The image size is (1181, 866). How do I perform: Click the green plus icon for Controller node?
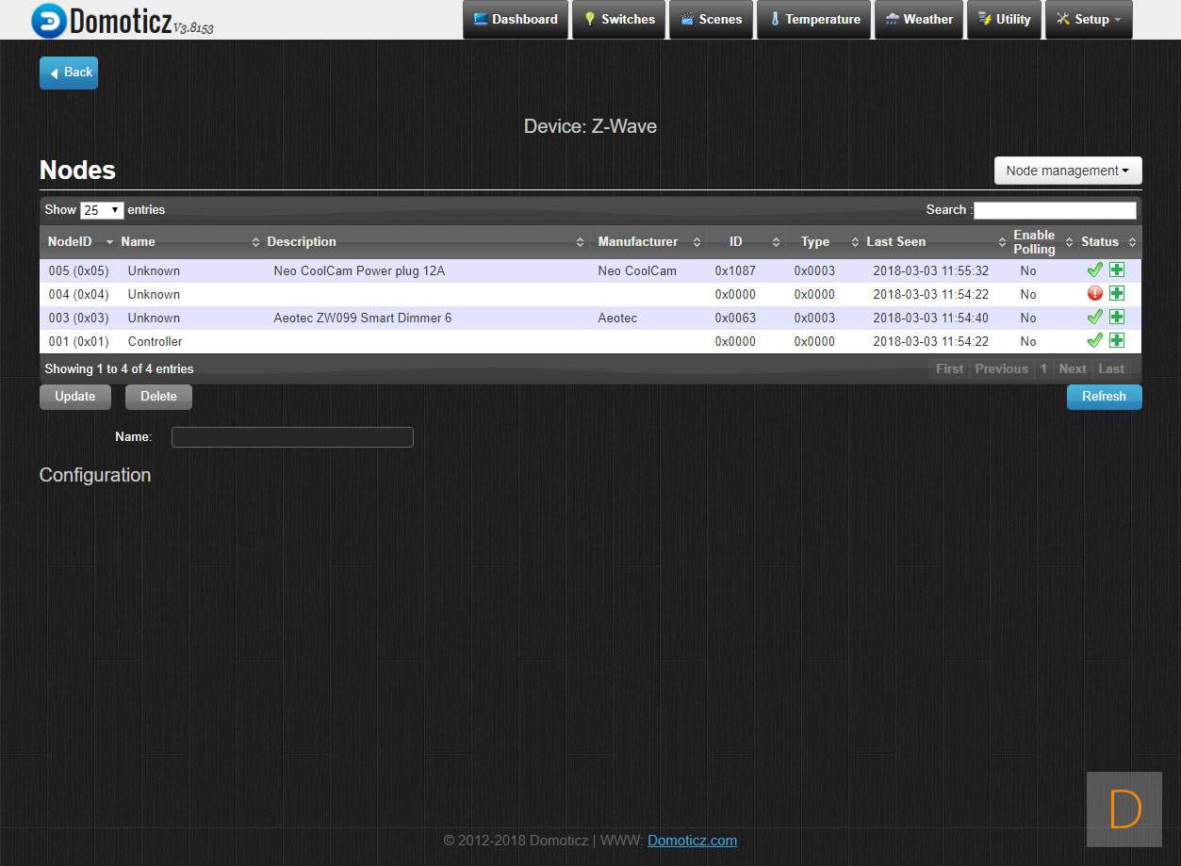pyautogui.click(x=1117, y=341)
